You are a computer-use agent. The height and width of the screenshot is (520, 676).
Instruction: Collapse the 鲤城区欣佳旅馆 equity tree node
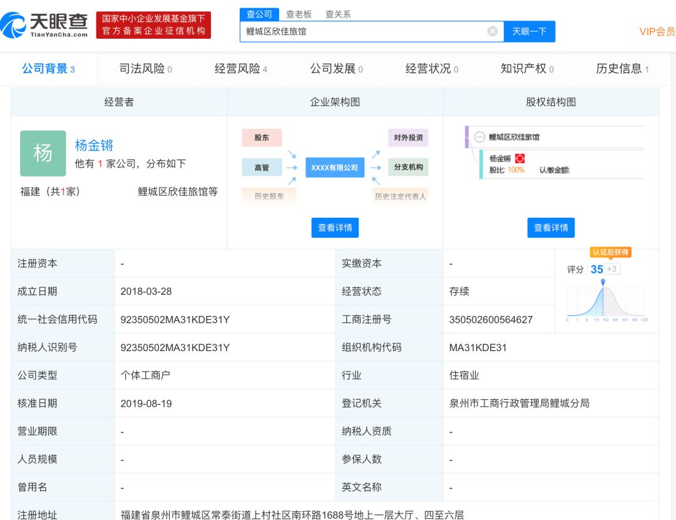pos(479,137)
